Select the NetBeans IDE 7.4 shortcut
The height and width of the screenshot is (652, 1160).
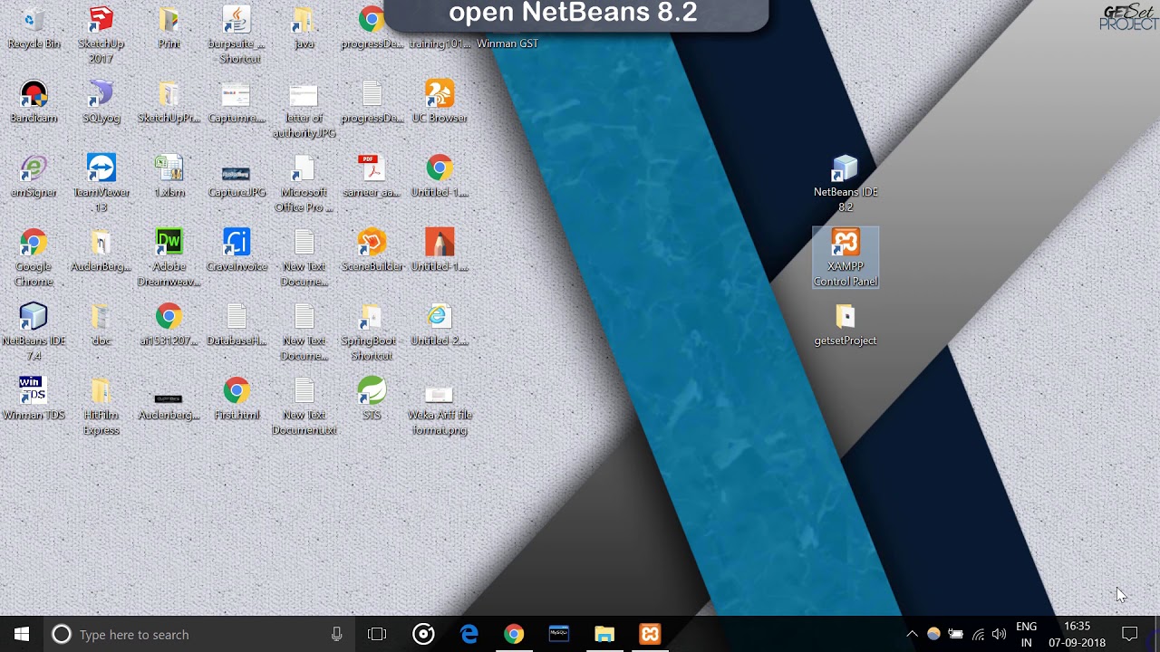[34, 332]
